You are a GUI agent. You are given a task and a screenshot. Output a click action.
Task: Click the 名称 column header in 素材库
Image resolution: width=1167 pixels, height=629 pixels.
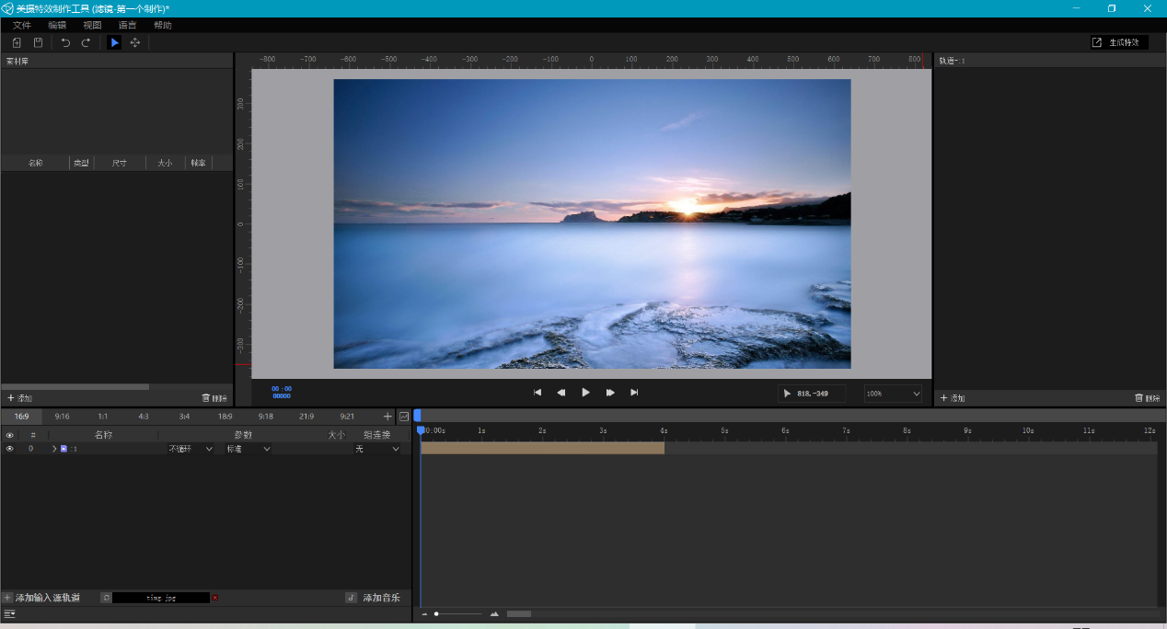(35, 163)
